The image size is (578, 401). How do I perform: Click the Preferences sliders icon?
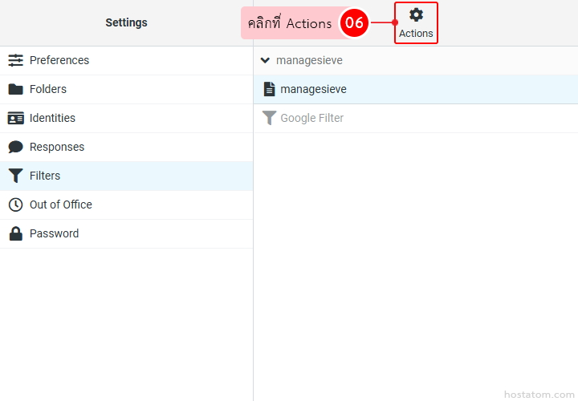(15, 60)
